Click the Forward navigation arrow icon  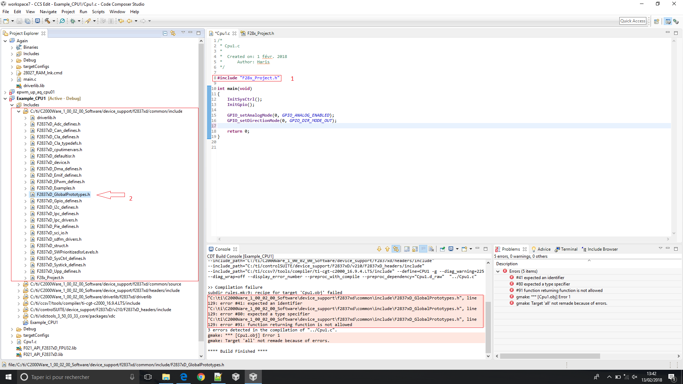pyautogui.click(x=143, y=21)
